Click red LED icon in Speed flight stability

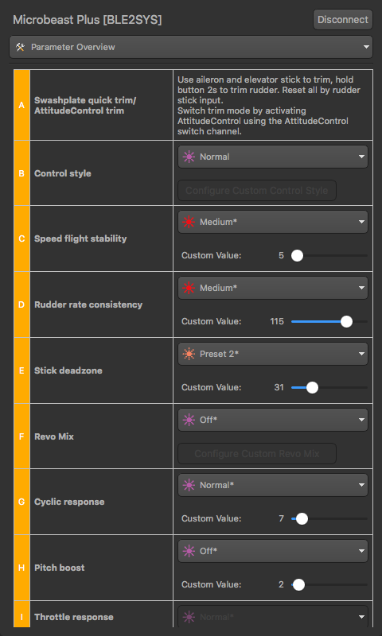189,222
